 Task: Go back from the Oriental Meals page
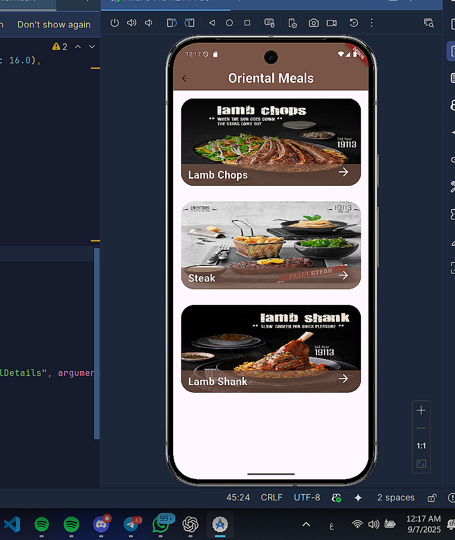(x=186, y=79)
